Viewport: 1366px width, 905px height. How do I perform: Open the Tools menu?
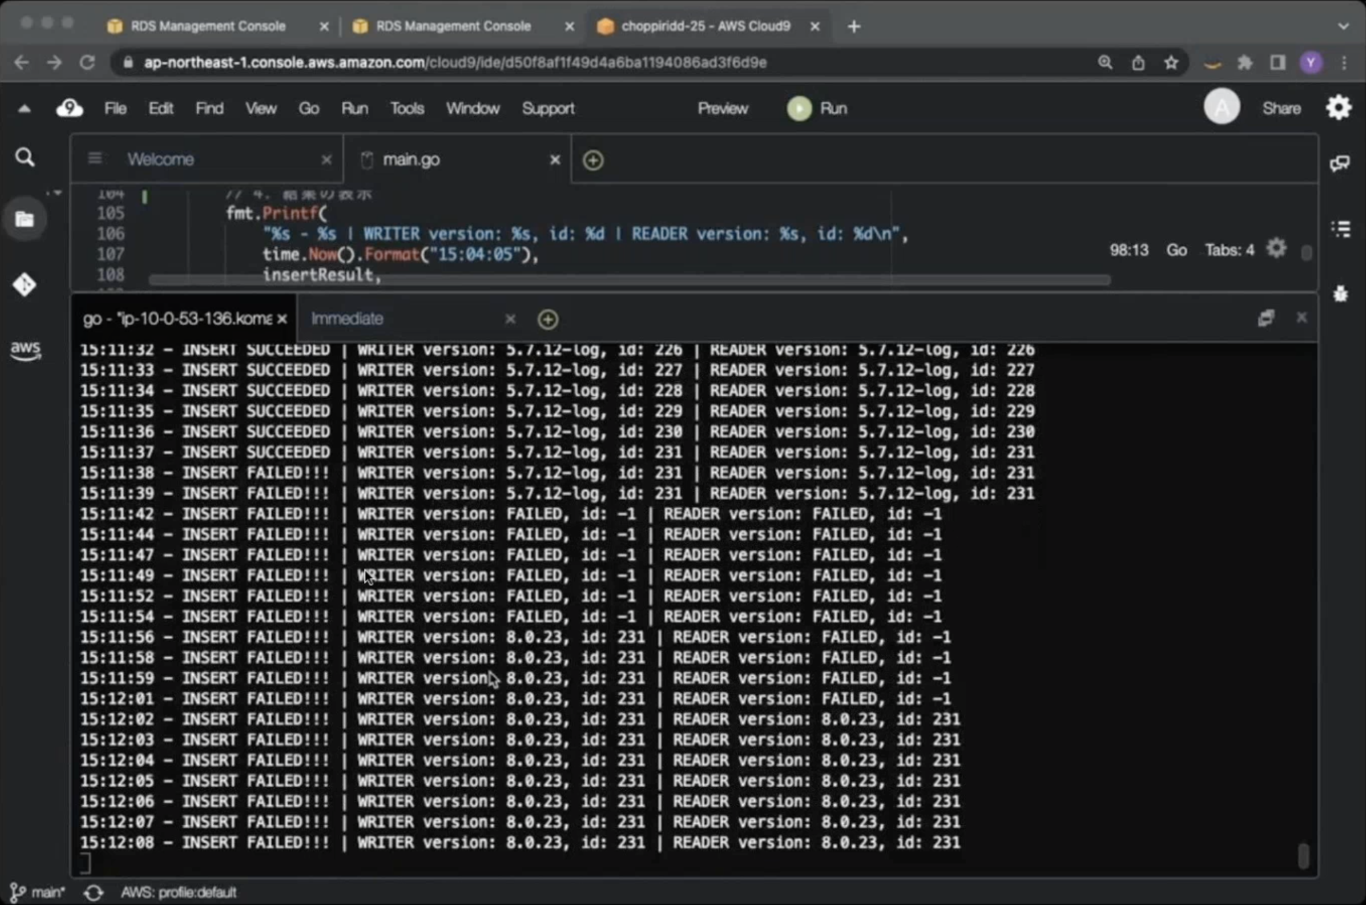(x=406, y=108)
